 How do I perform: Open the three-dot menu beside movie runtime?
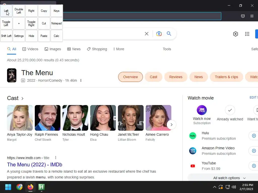point(81,80)
